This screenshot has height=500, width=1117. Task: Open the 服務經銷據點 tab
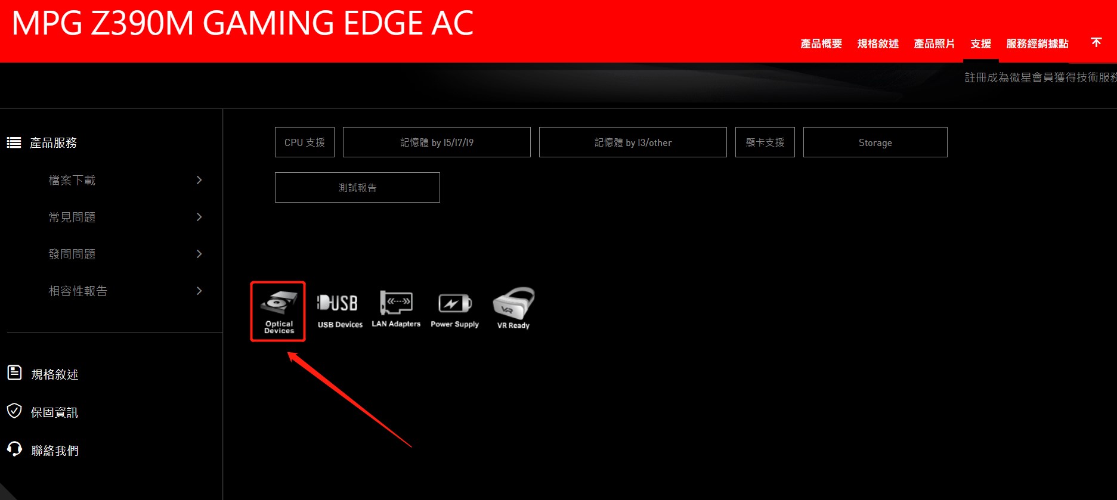click(1037, 44)
